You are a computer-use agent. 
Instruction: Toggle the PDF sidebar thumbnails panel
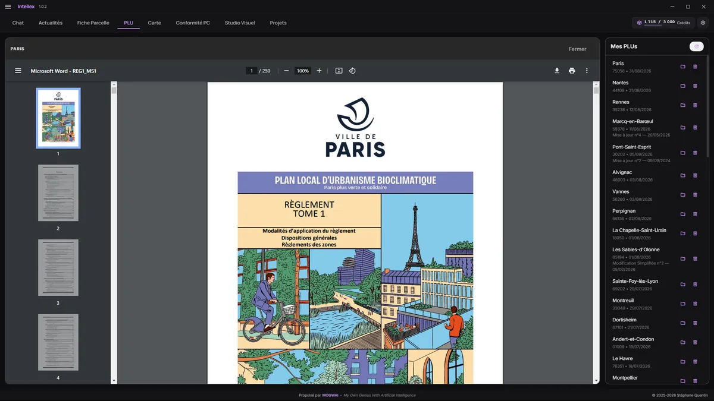(x=18, y=71)
